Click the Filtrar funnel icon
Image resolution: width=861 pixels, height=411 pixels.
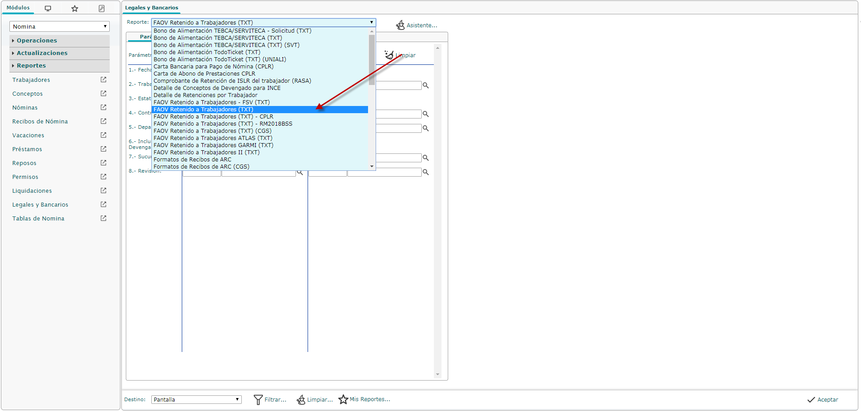point(258,399)
